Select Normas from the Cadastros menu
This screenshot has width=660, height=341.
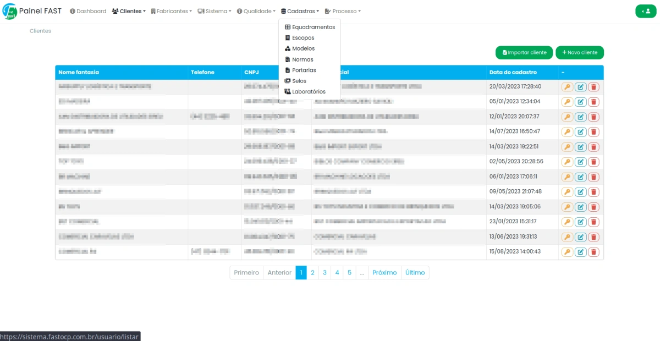(304, 59)
